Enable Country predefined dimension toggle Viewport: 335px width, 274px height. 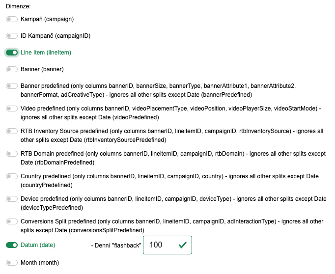[x=12, y=176]
